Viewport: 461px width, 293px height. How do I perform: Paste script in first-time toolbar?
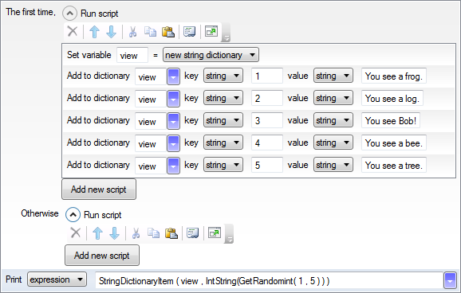click(168, 31)
